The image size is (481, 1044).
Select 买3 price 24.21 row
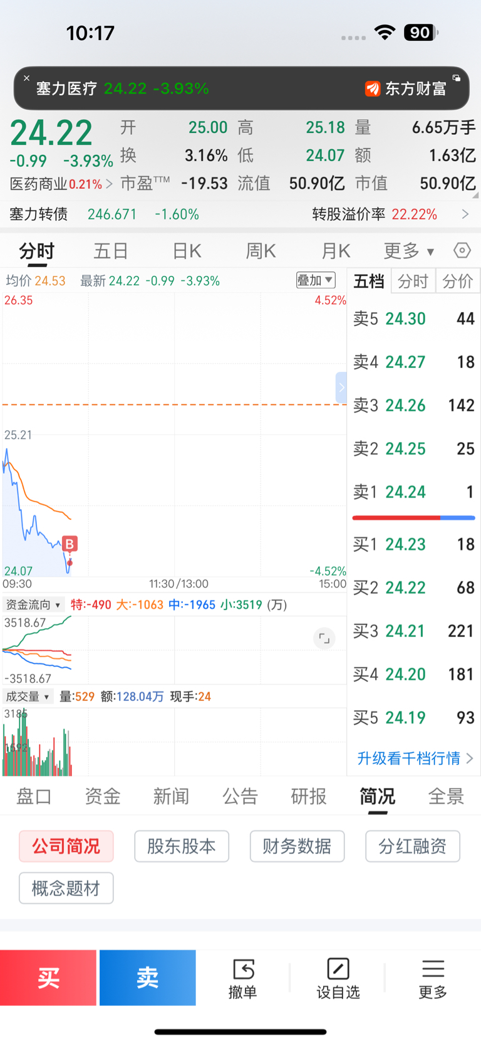point(414,631)
